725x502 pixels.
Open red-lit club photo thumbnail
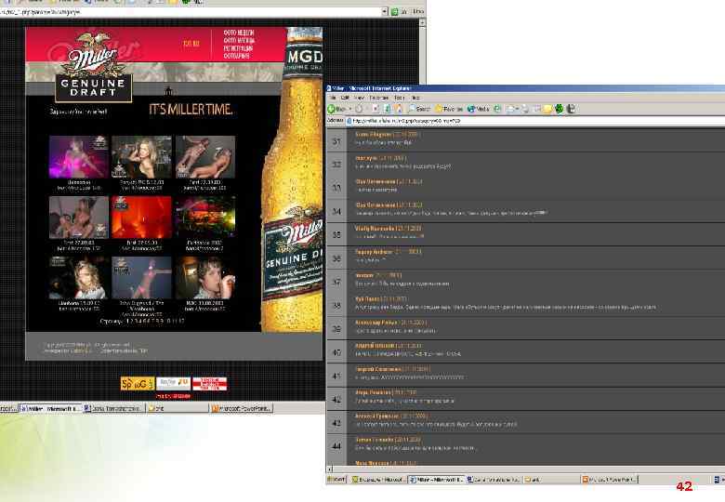[141, 218]
